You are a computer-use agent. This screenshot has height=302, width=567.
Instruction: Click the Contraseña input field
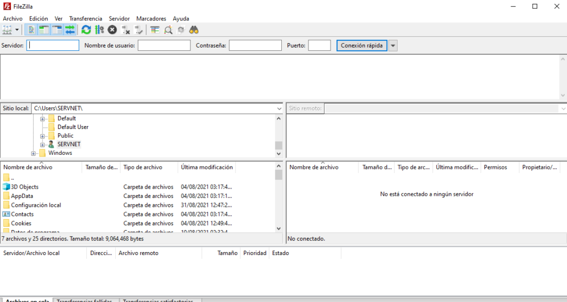click(255, 45)
